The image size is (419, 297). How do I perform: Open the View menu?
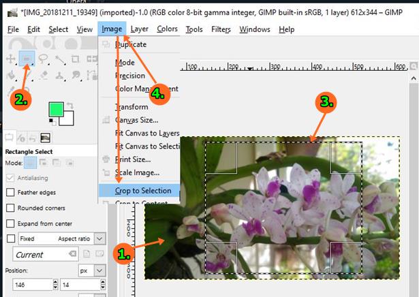click(84, 29)
